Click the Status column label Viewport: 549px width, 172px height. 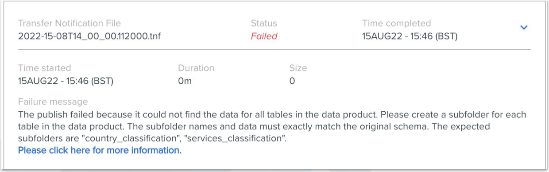pos(264,23)
